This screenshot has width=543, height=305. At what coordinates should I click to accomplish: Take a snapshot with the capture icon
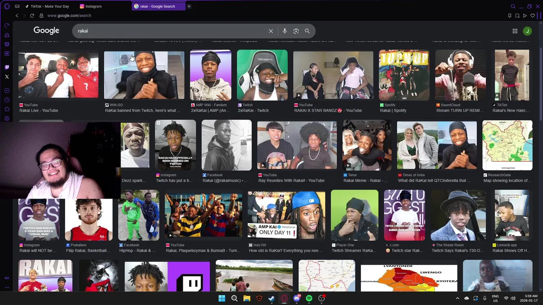(517, 16)
